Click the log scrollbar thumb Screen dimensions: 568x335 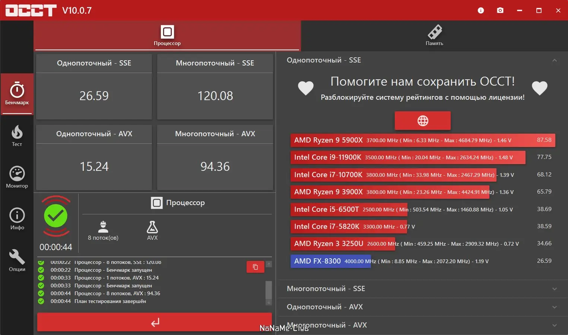point(269,290)
